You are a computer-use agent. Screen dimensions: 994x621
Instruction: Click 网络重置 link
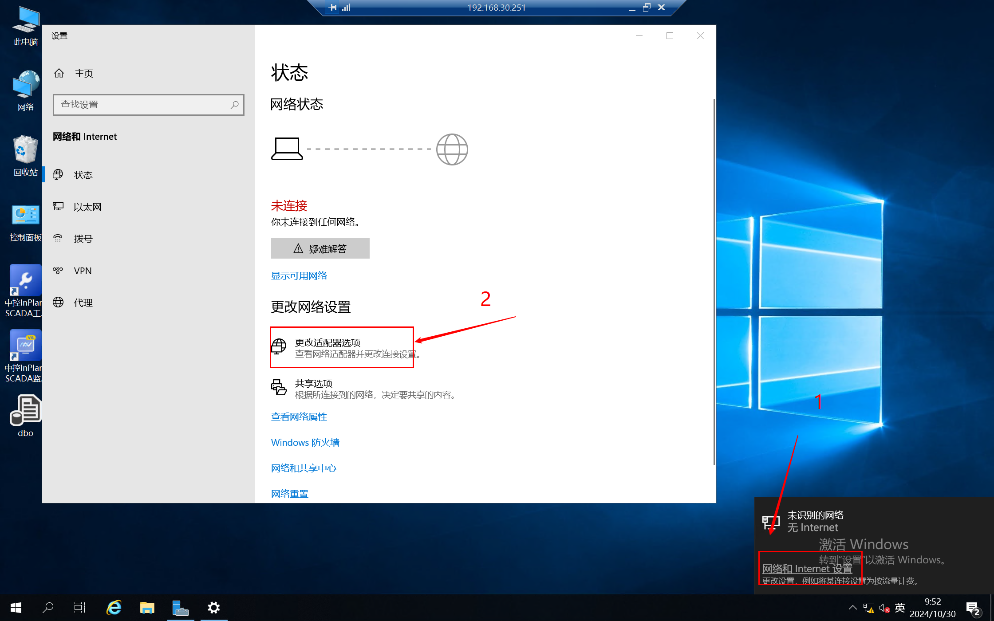[289, 494]
